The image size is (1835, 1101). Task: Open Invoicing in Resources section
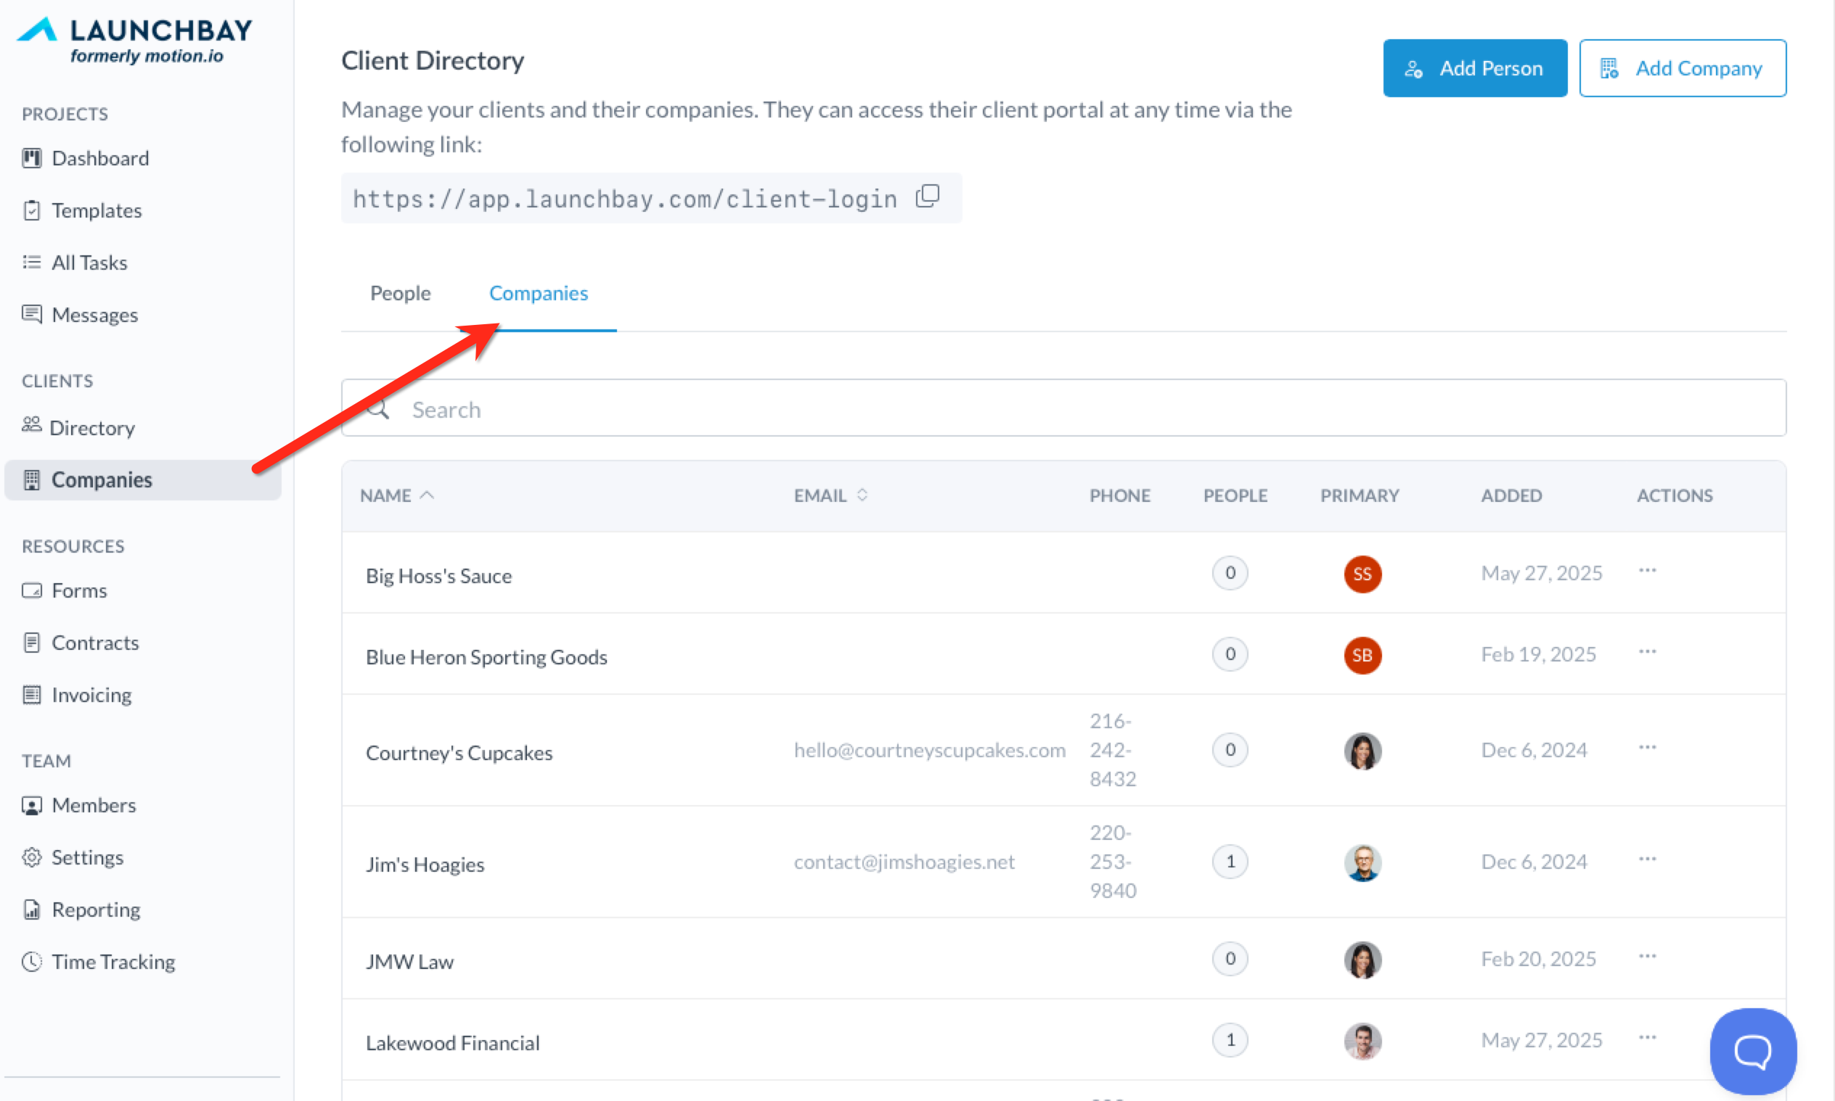91,695
